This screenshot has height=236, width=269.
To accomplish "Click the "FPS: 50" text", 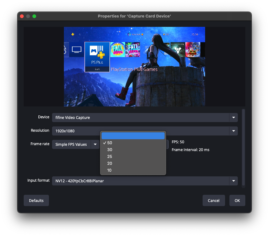I will click(178, 142).
